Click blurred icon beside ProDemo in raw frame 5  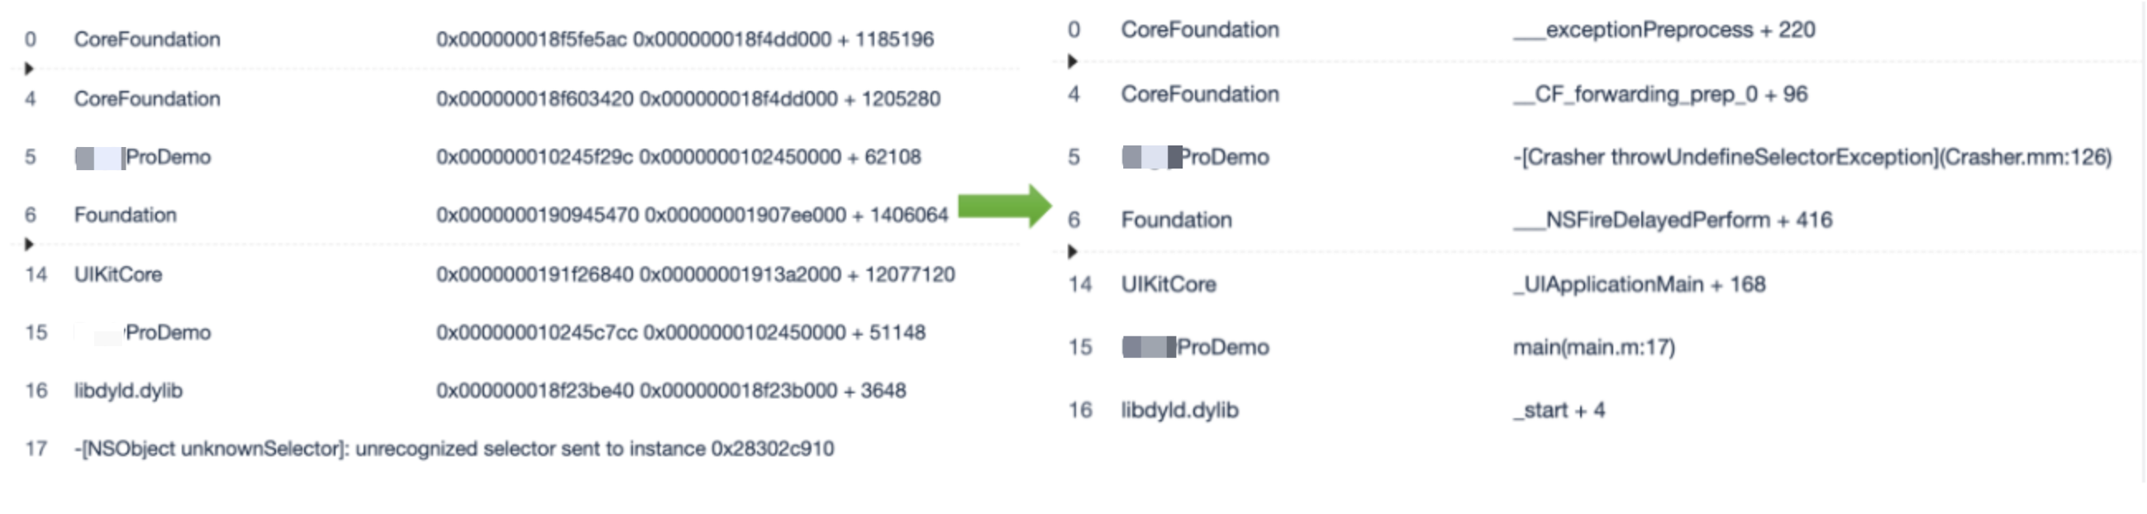(x=99, y=158)
